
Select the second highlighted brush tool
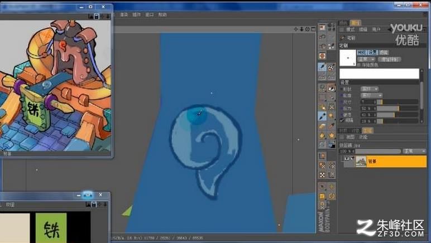[322, 116]
